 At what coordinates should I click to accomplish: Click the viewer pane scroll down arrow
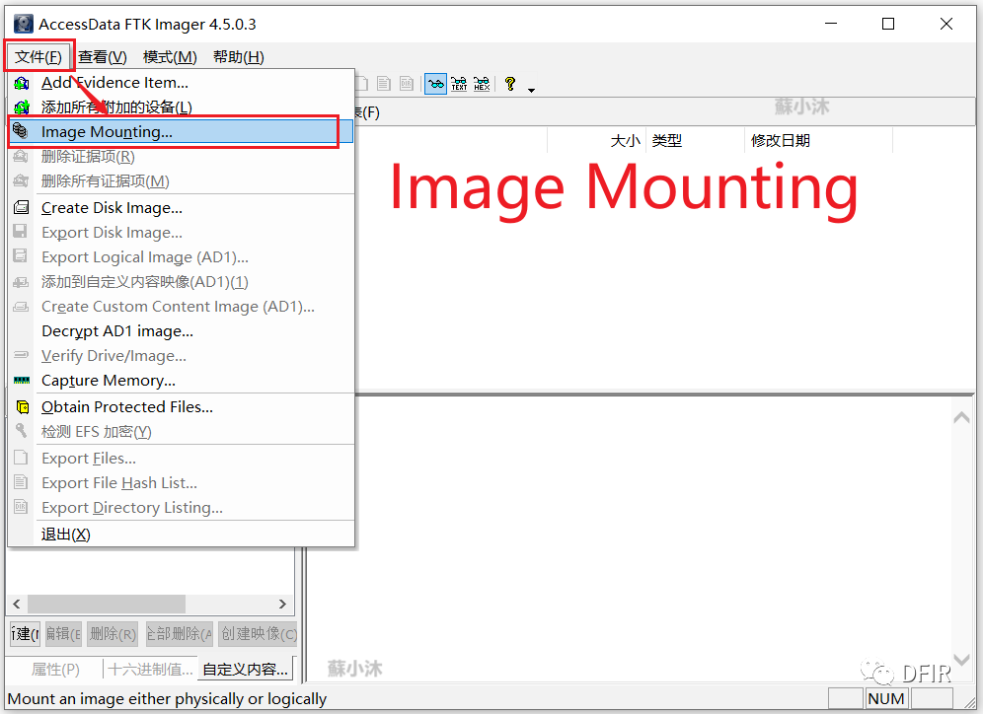click(x=961, y=659)
